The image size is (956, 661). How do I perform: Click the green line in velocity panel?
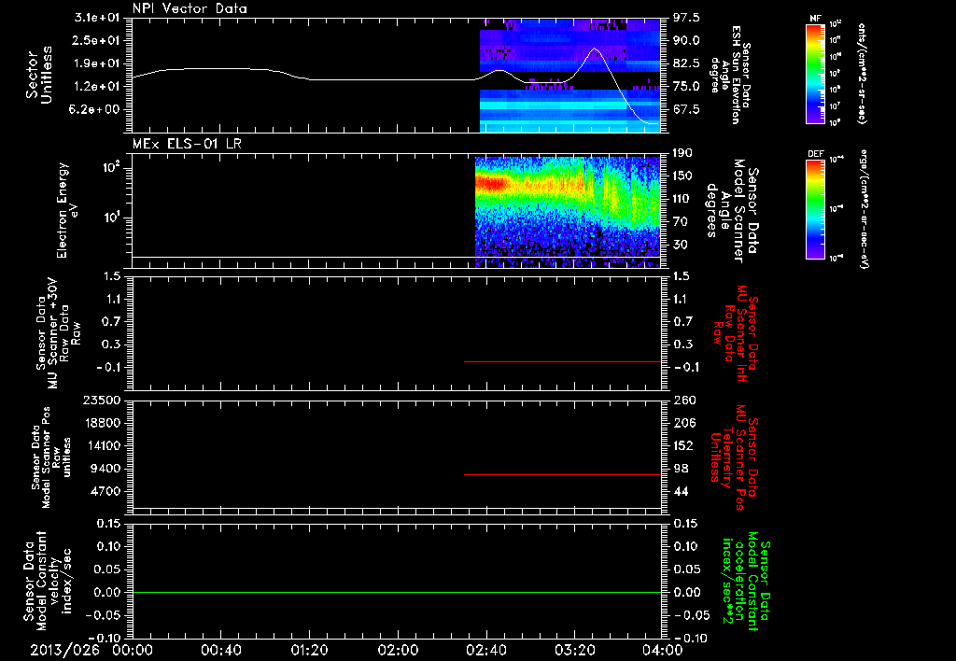tap(396, 592)
